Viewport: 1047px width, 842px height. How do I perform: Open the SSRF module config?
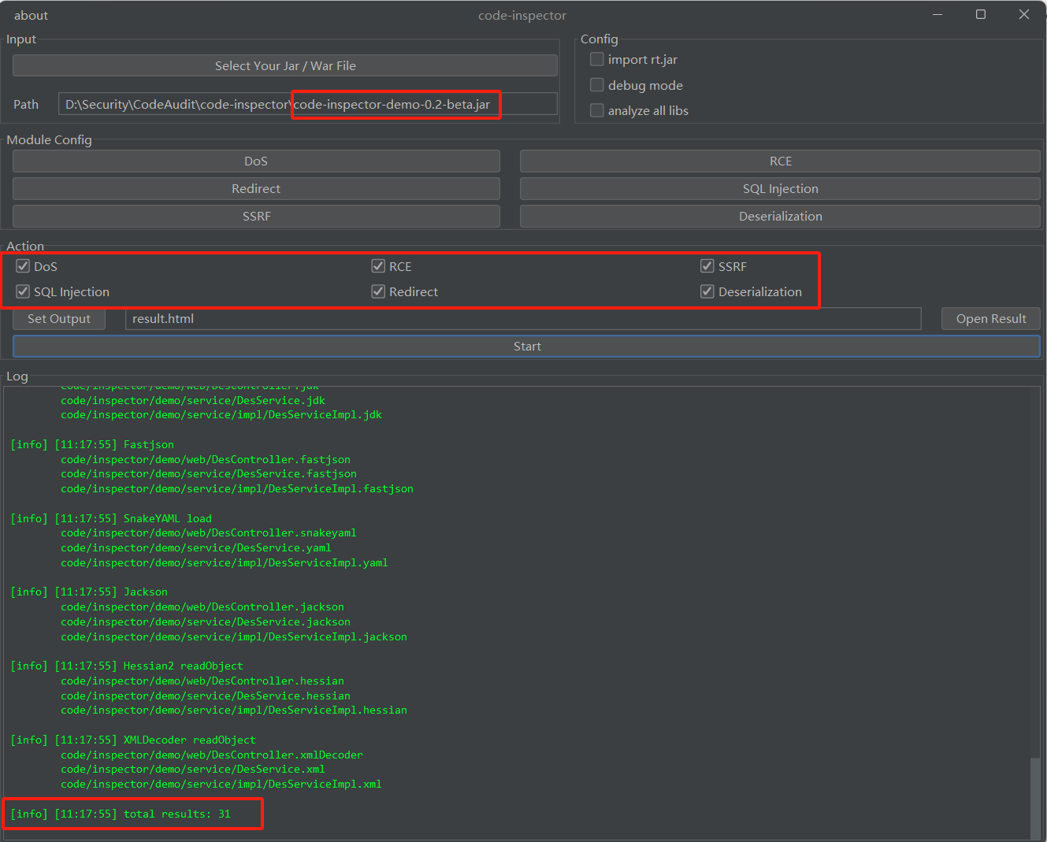(x=256, y=216)
